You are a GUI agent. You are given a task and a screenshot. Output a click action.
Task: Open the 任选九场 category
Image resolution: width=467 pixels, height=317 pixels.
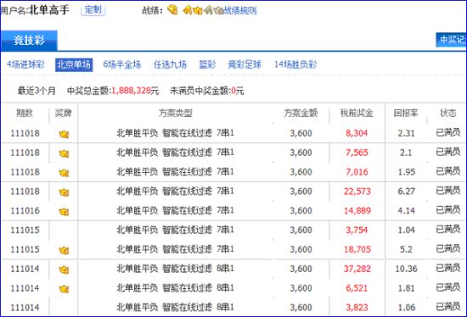170,64
